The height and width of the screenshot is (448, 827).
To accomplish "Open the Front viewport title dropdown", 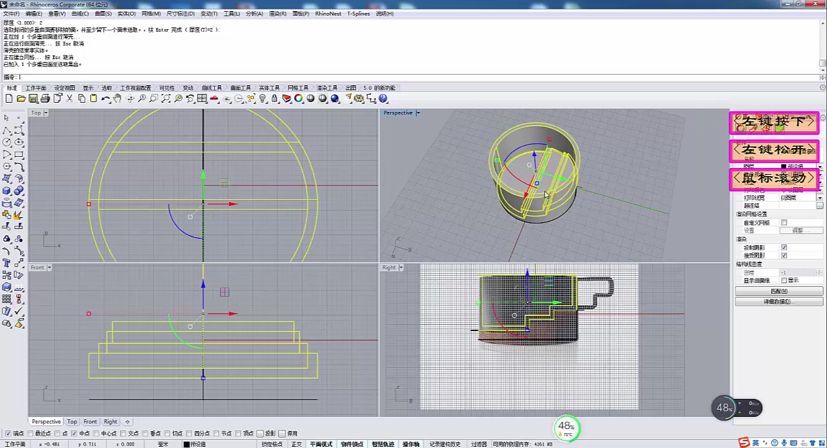I will coord(49,268).
